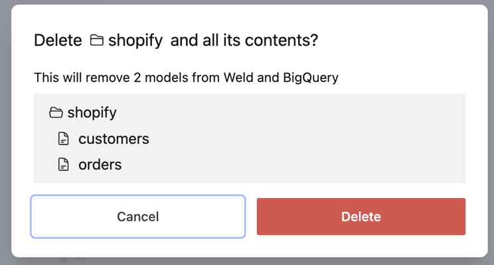Select the shopify folder name in the list
This screenshot has width=494, height=265.
pos(92,113)
